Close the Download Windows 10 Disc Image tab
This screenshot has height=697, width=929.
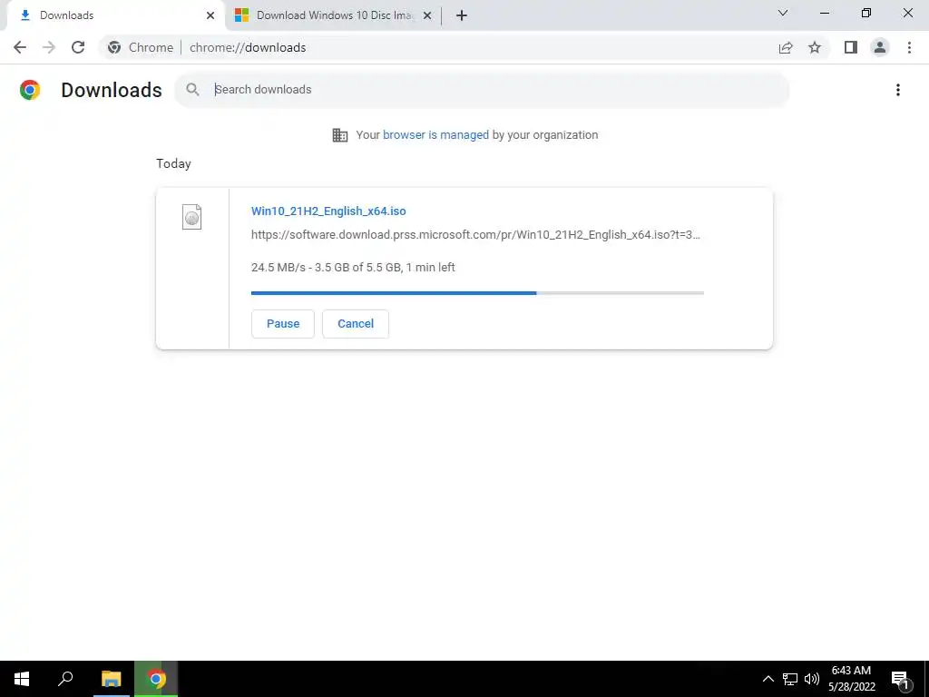point(427,15)
